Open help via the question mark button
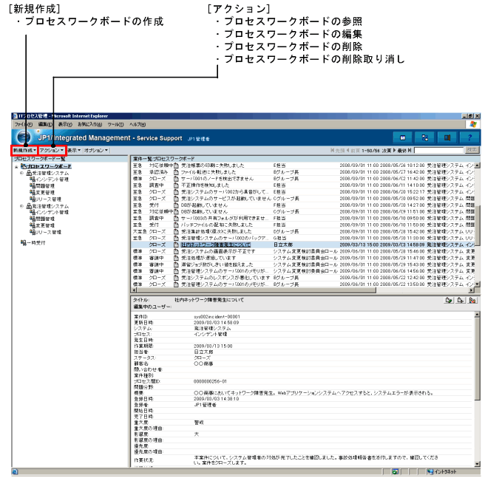 point(469,138)
